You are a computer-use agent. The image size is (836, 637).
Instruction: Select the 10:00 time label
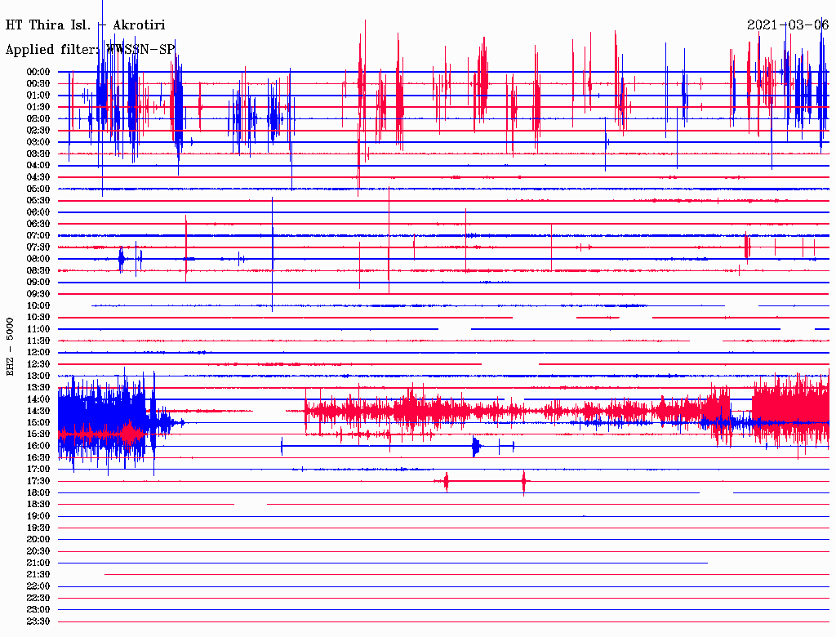[38, 305]
